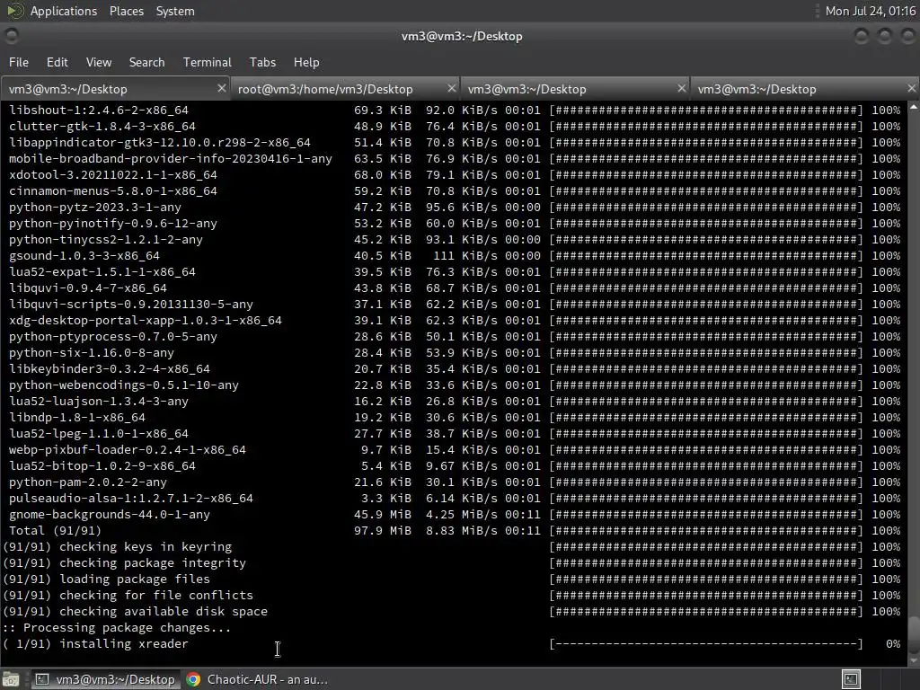The height and width of the screenshot is (690, 920).
Task: Open the terminal View menu
Action: pos(99,62)
